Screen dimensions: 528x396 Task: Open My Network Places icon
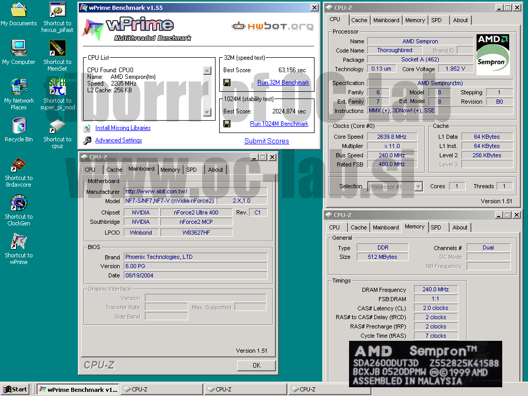coord(19,94)
